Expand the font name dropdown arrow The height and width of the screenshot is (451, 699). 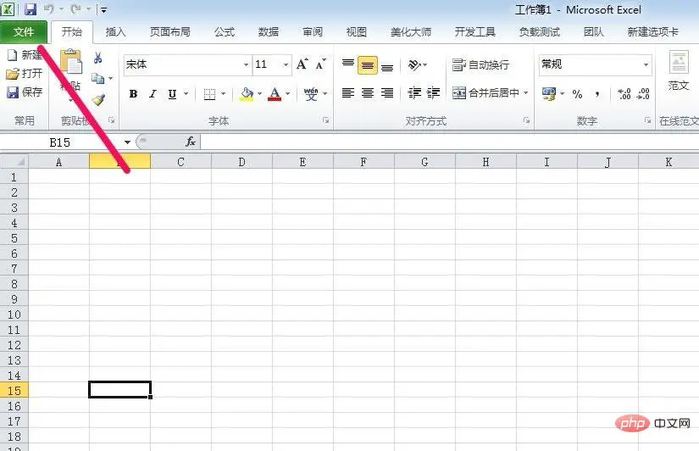pyautogui.click(x=246, y=65)
